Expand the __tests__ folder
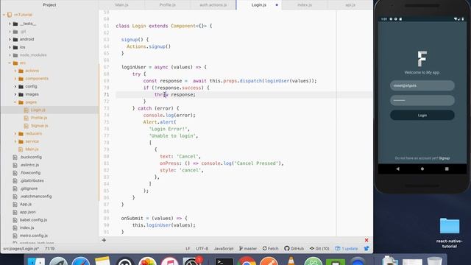This screenshot has width=471, height=265. click(x=10, y=24)
